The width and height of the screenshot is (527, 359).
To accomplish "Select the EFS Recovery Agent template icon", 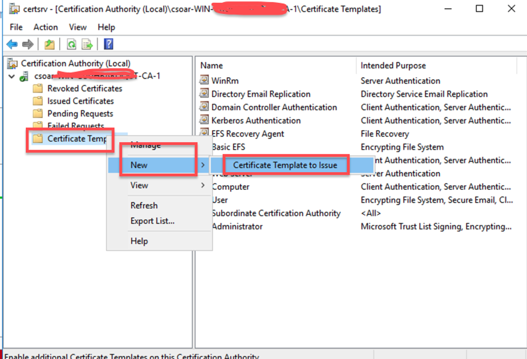I will 203,133.
